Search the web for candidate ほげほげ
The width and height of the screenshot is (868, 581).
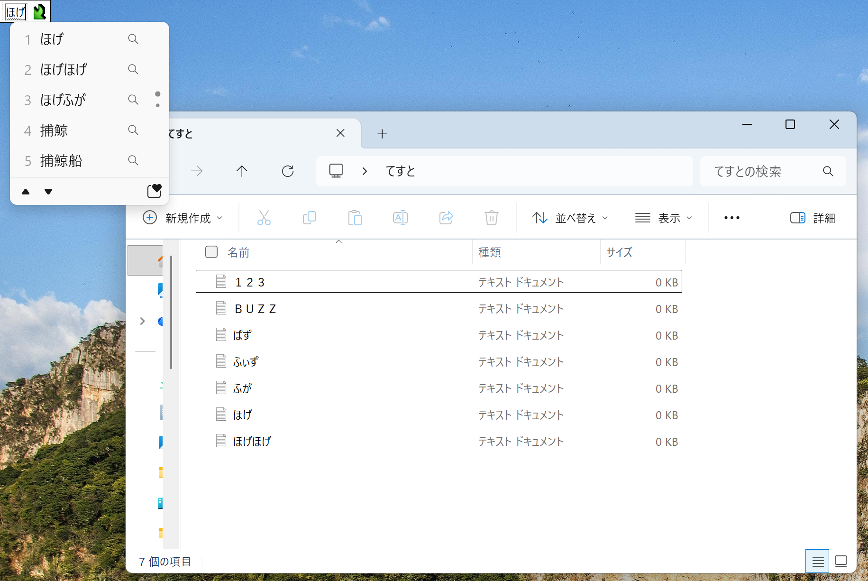133,69
